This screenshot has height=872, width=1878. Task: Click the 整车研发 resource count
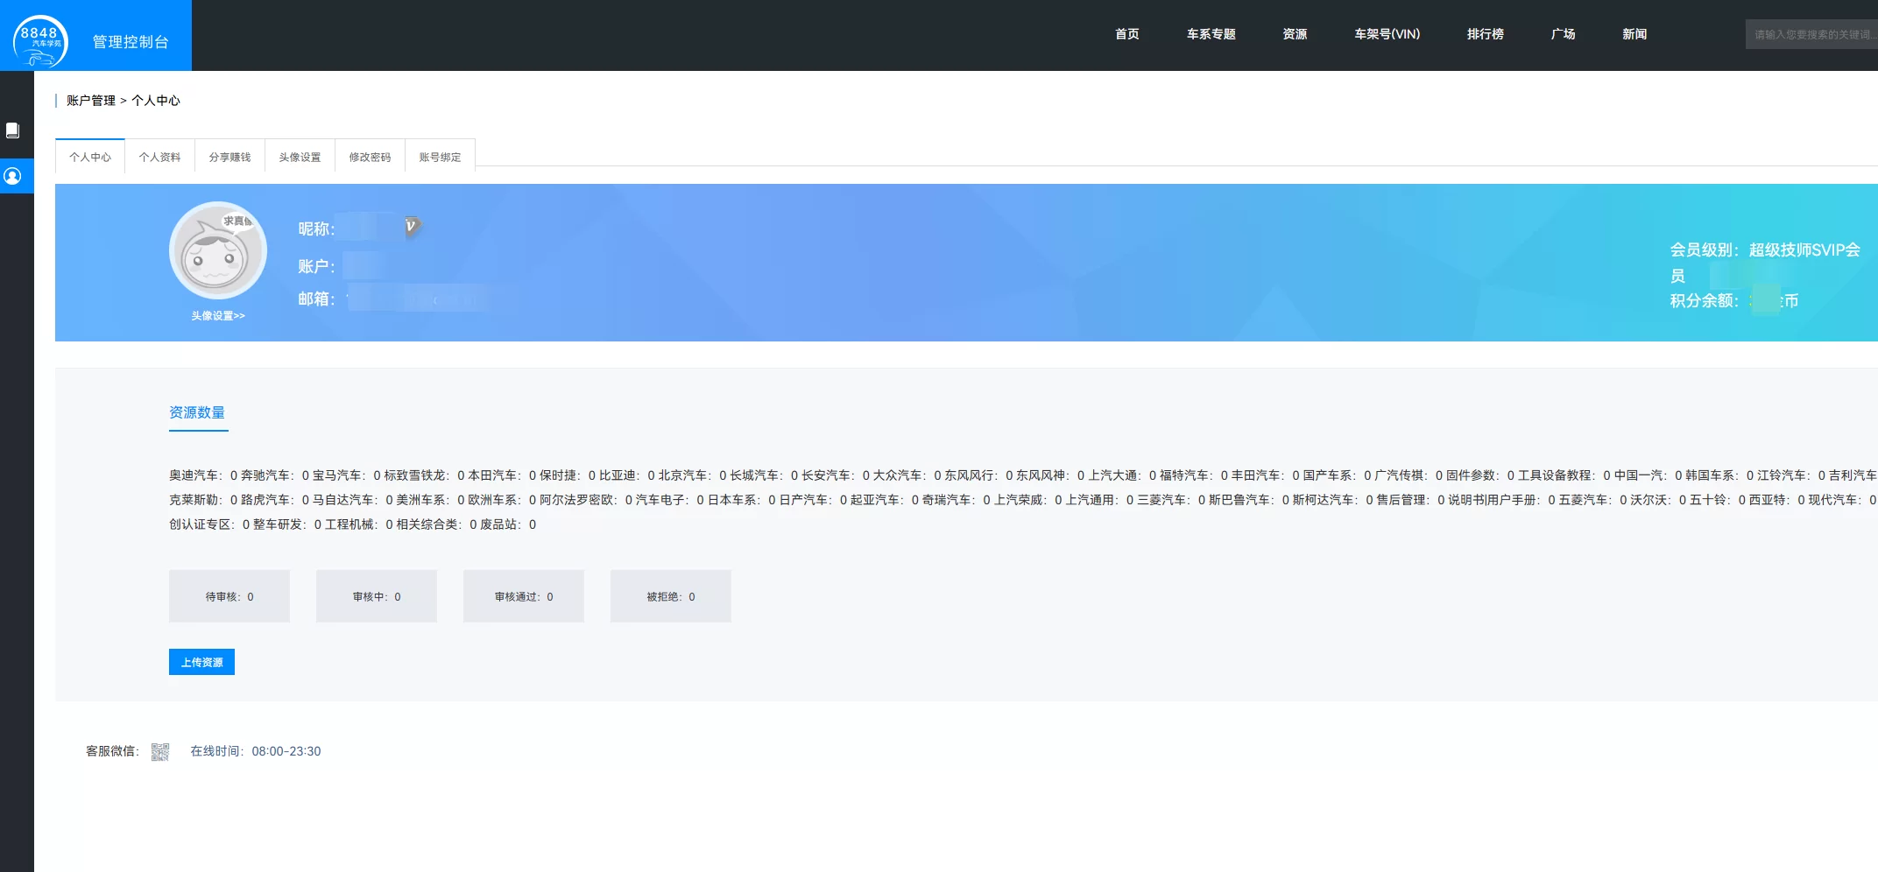pos(287,524)
